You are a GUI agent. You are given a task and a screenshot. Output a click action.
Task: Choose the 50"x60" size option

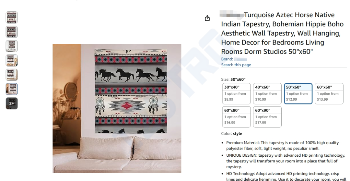(x=298, y=94)
